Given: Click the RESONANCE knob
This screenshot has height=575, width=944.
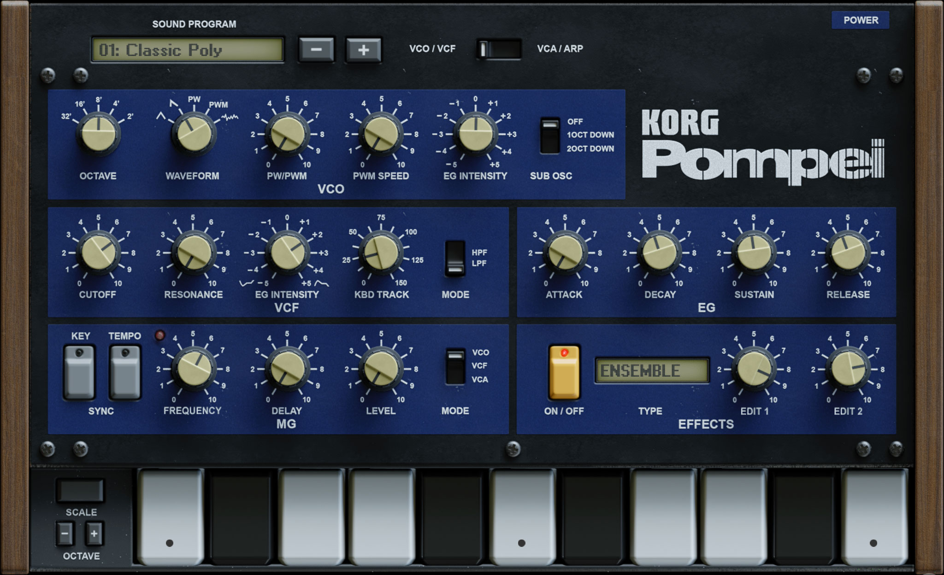Looking at the screenshot, I should click(194, 252).
